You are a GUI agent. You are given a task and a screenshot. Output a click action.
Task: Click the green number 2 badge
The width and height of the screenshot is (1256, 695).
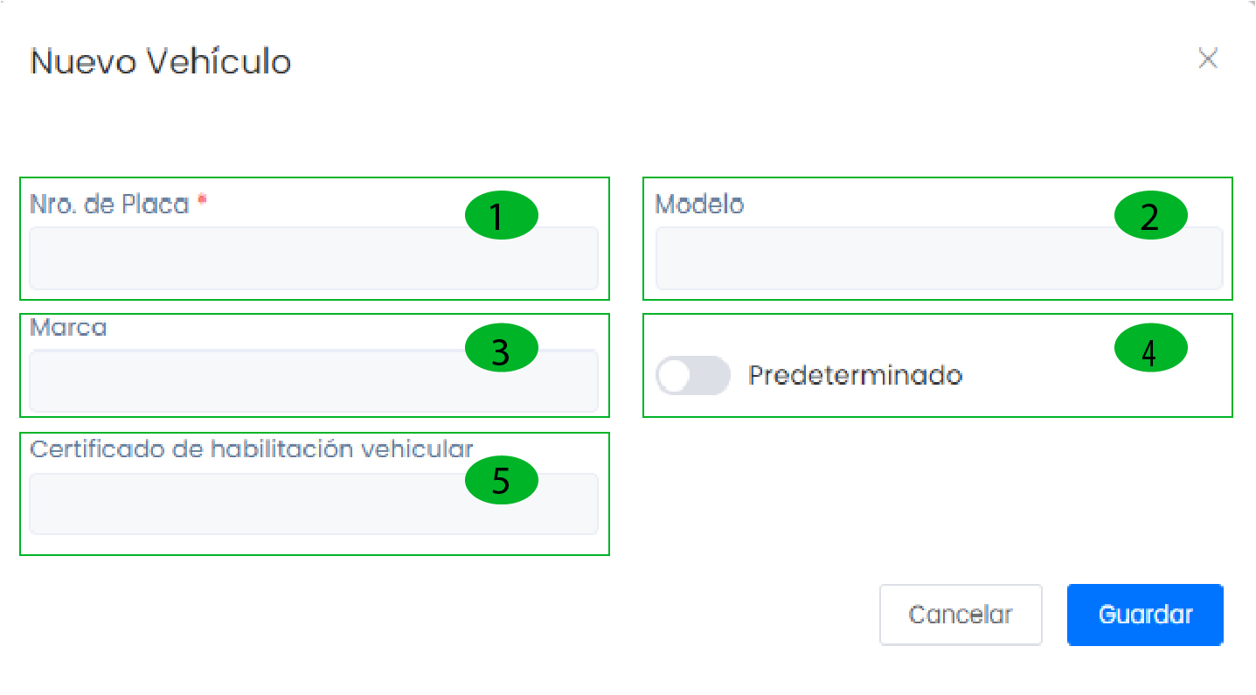(x=1150, y=216)
